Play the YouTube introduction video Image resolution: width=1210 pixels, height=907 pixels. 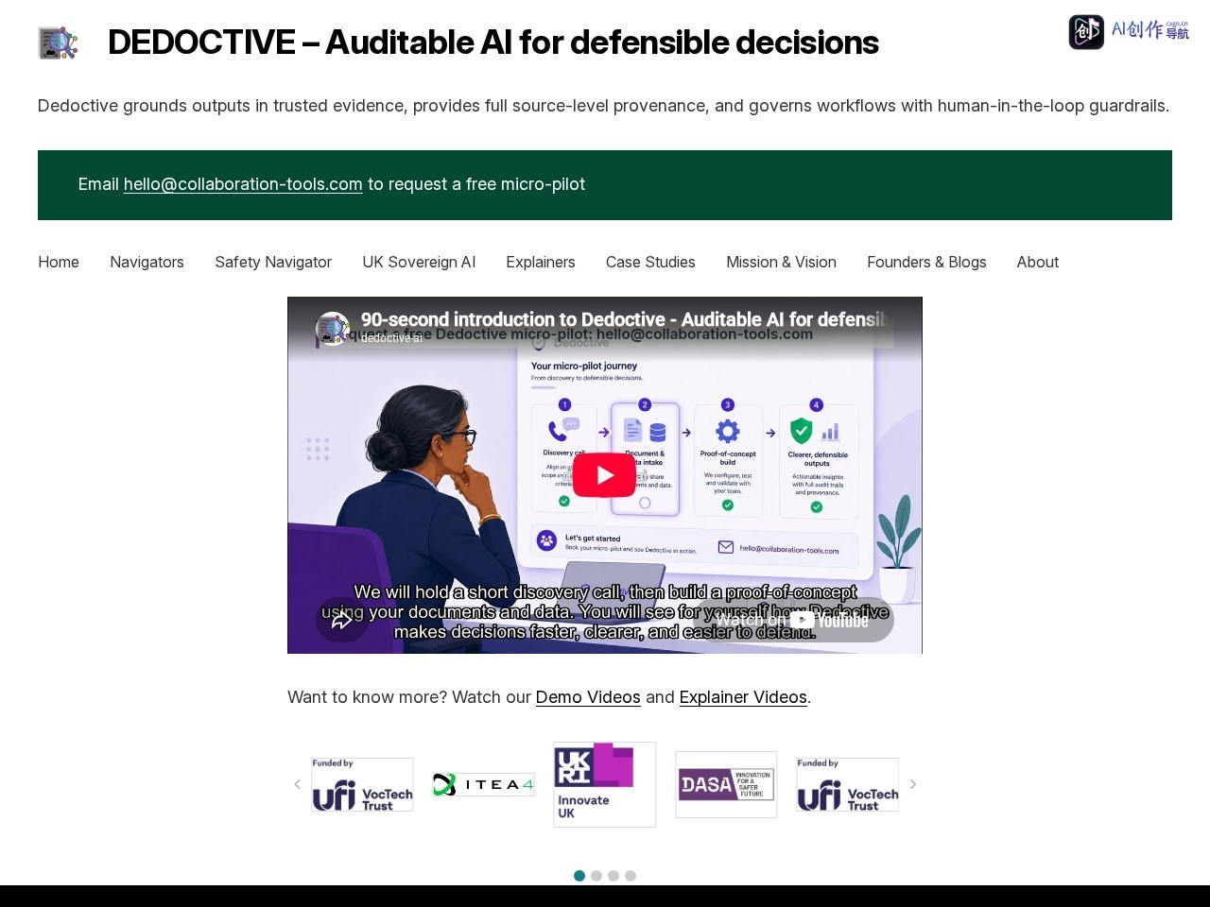coord(604,475)
